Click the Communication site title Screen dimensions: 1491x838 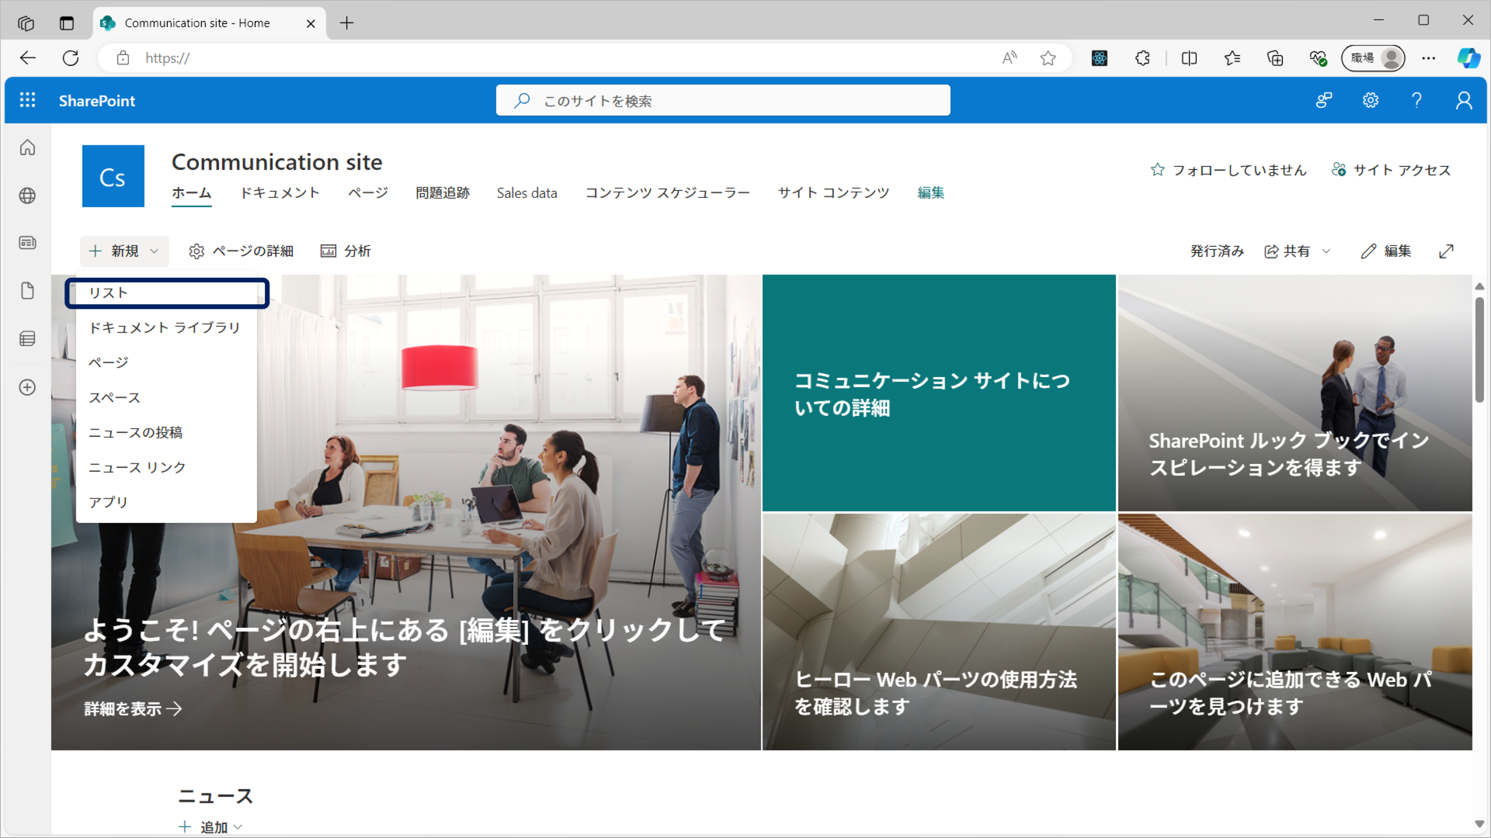[x=277, y=161]
